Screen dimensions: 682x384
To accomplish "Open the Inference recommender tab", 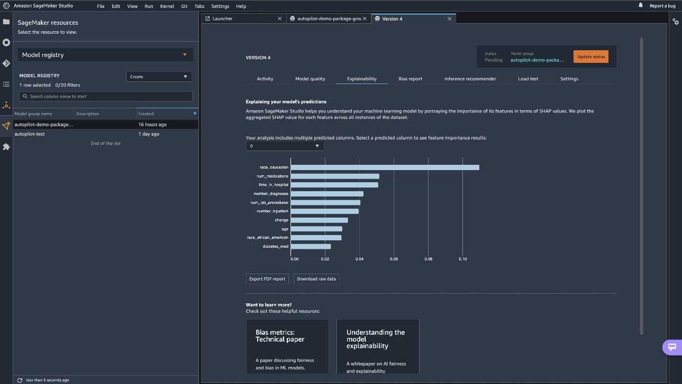I will click(470, 79).
